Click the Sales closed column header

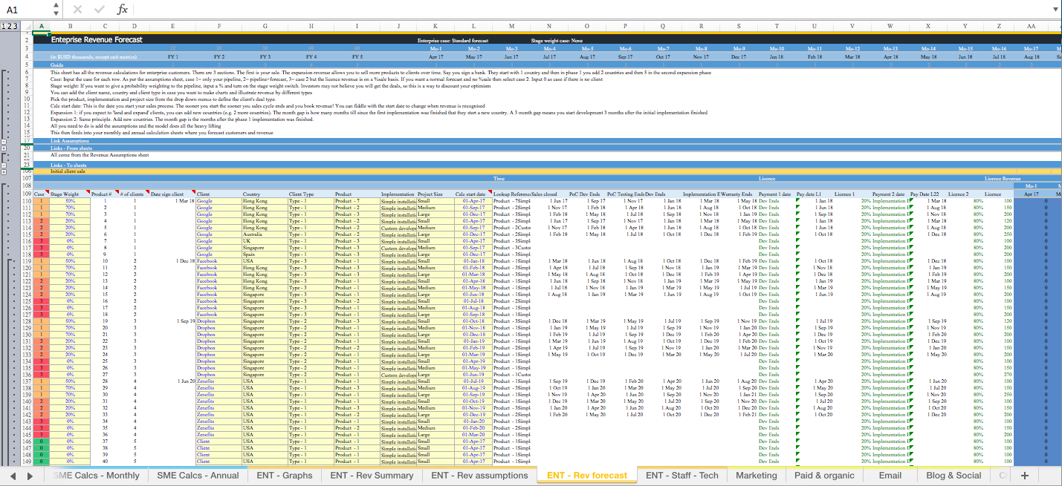pyautogui.click(x=549, y=194)
